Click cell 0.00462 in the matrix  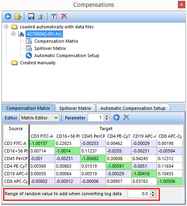[x=118, y=143]
